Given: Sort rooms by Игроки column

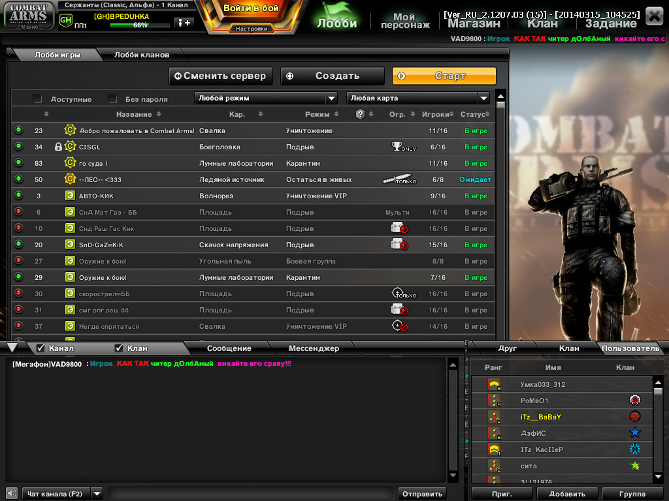Looking at the screenshot, I should tap(438, 114).
